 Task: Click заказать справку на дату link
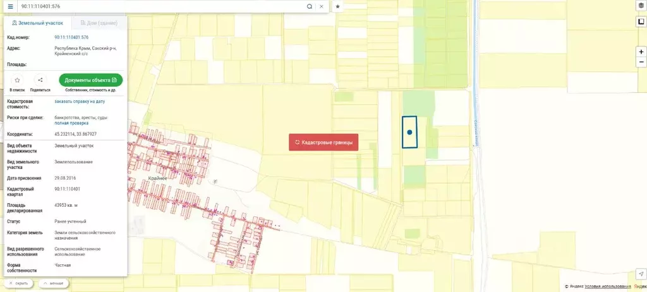pyautogui.click(x=80, y=102)
